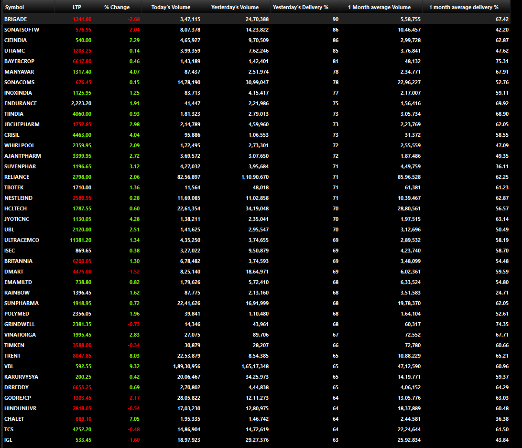Click the SUNPHARMA symbol
This screenshot has width=522, height=448.
click(22, 304)
